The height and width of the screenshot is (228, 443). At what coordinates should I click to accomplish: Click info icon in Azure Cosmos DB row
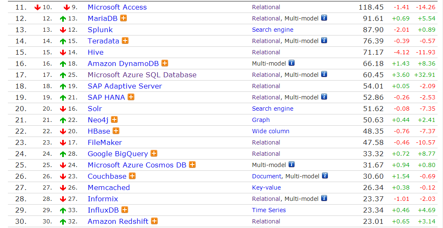tap(292, 165)
